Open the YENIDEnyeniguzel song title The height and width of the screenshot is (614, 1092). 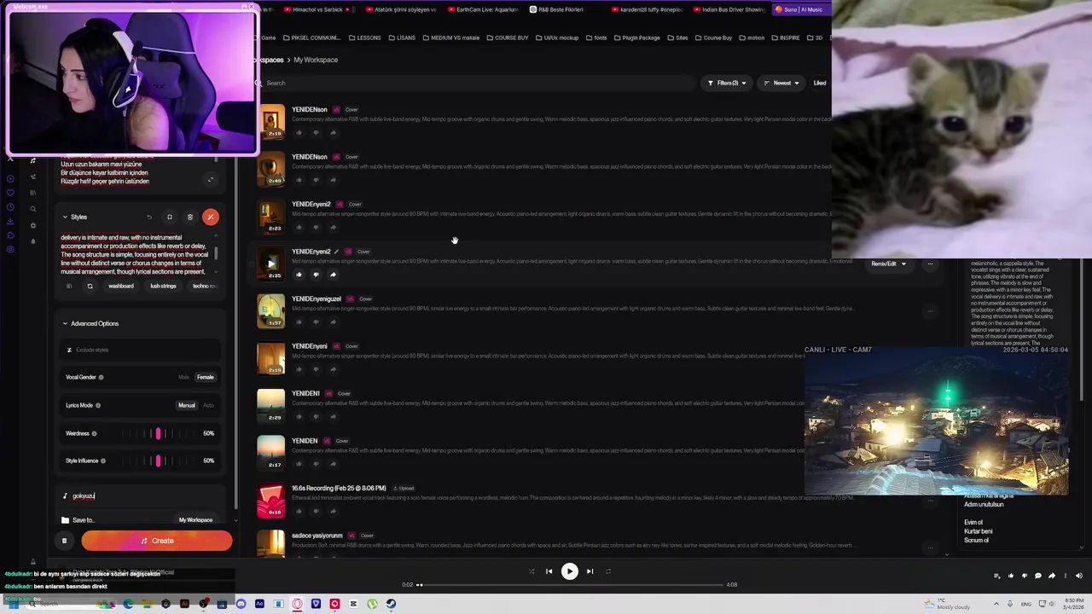[317, 298]
